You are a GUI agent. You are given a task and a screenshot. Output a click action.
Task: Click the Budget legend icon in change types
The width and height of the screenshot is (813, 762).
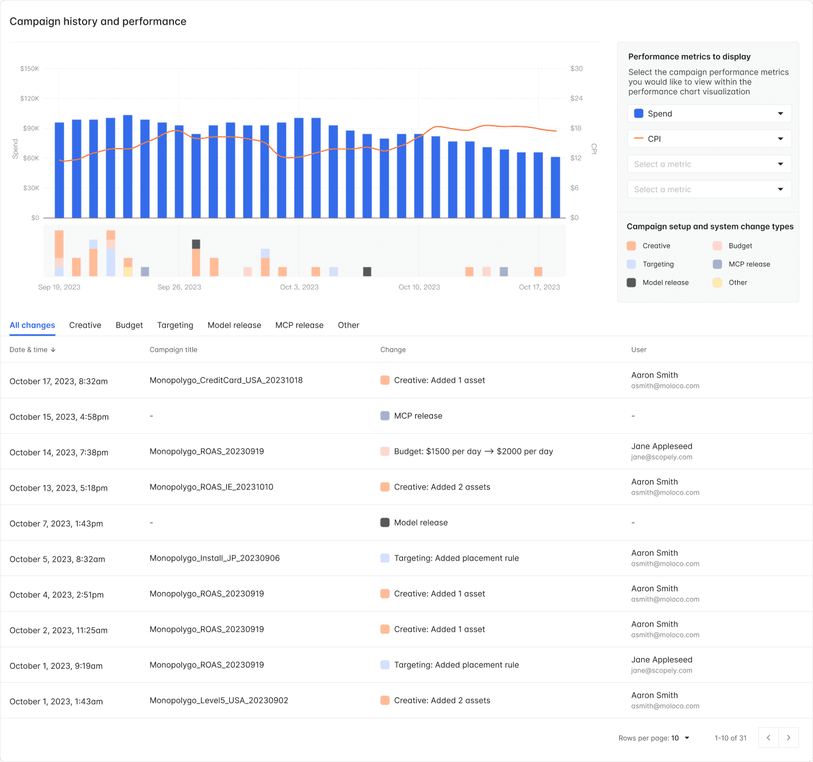tap(717, 246)
